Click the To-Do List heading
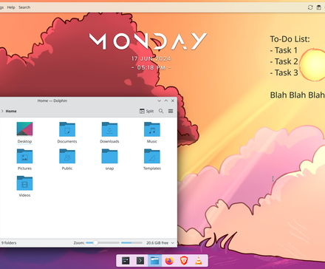This screenshot has height=269, width=325. tap(290, 39)
